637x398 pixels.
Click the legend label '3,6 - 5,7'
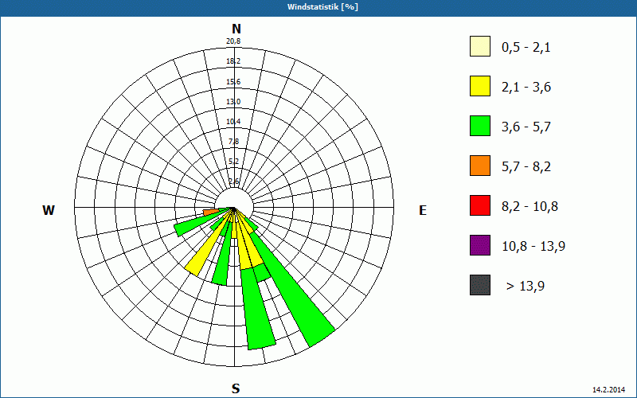pyautogui.click(x=526, y=127)
